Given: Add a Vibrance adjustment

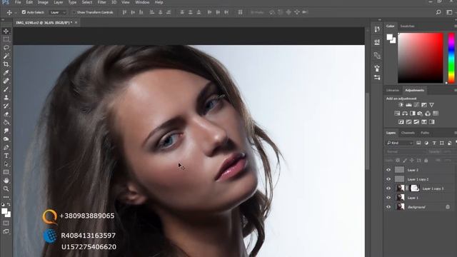Looking at the screenshot, I should (431, 105).
